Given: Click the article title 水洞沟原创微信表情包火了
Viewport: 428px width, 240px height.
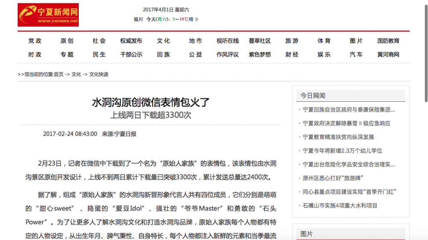Looking at the screenshot, I should (x=151, y=103).
